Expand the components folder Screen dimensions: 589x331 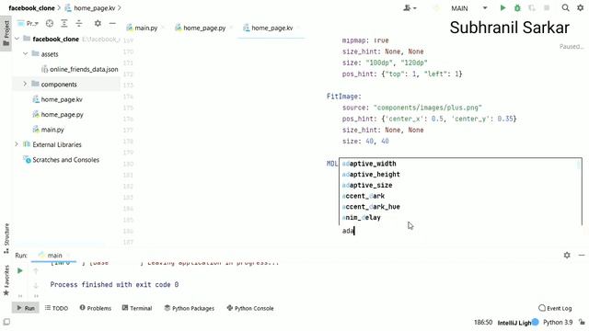click(25, 84)
